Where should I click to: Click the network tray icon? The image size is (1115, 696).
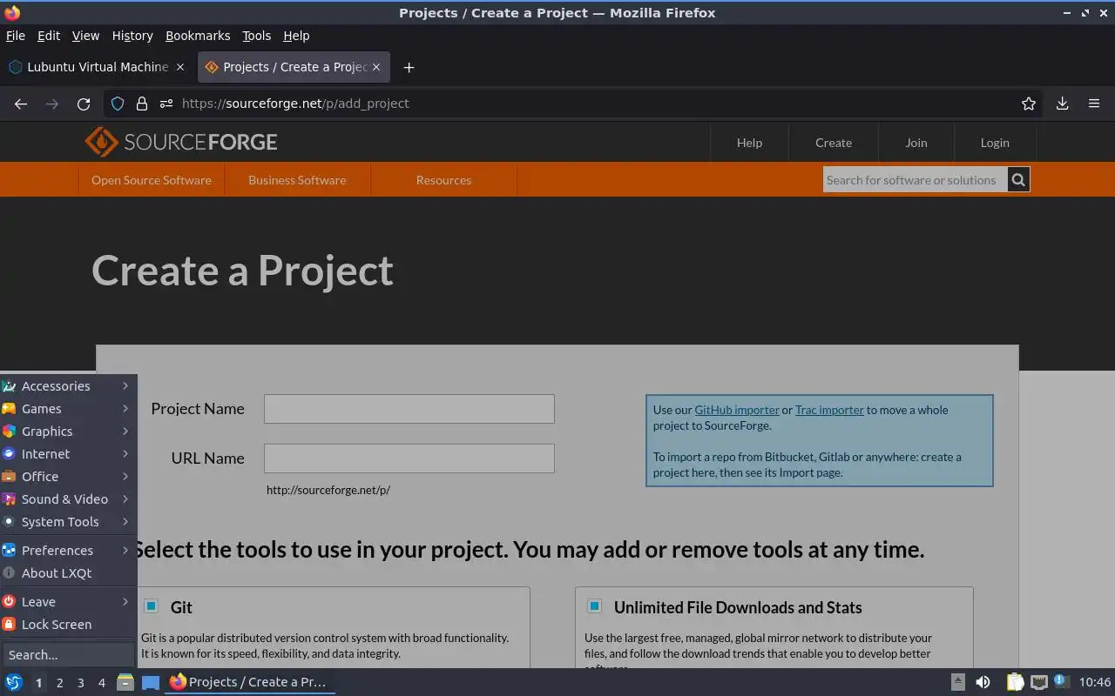click(1038, 682)
